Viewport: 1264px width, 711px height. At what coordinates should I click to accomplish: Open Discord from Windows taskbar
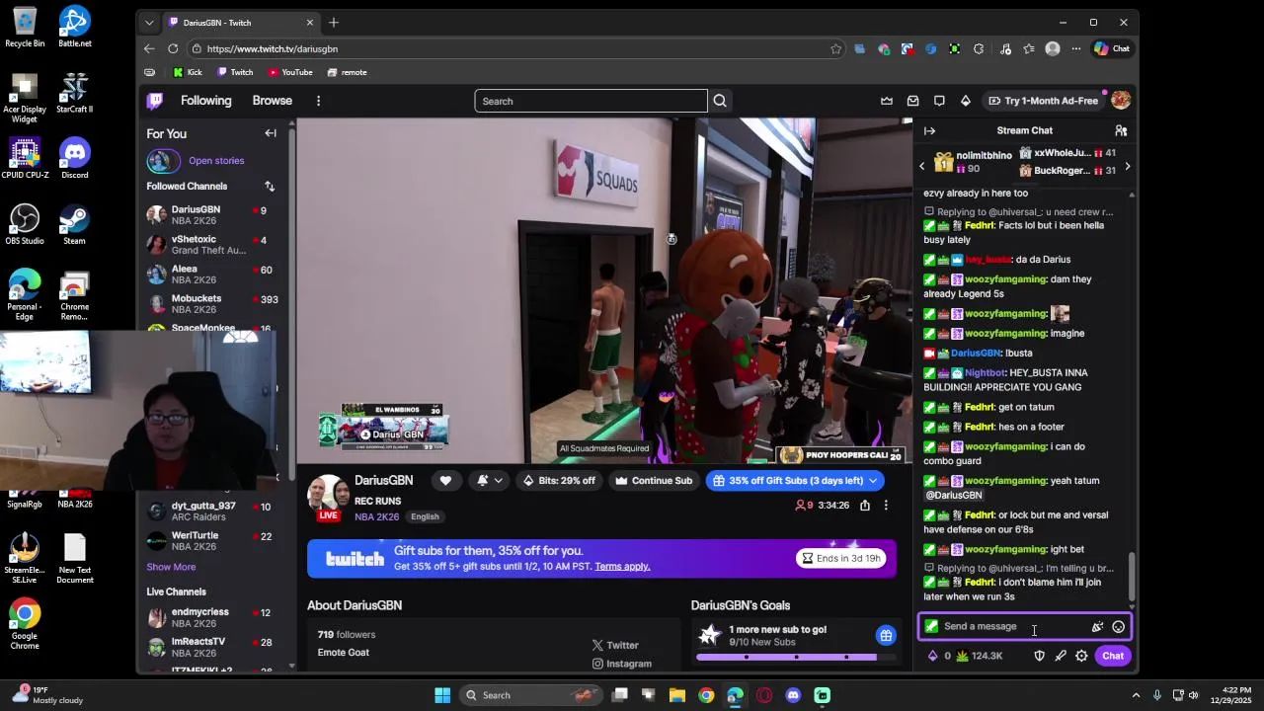pos(793,695)
